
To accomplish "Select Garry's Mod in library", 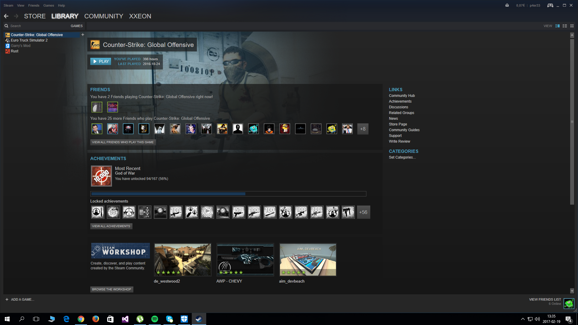I will (20, 46).
